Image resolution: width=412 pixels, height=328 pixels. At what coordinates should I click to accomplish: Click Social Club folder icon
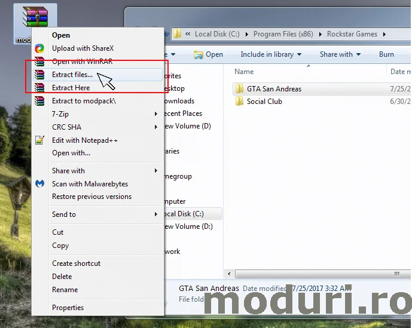tap(239, 102)
